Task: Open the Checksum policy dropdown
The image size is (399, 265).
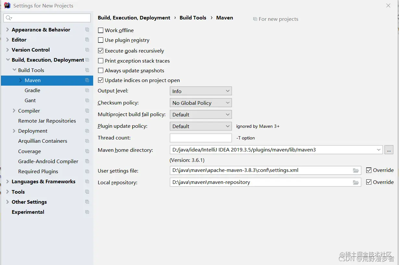Action: [201, 103]
